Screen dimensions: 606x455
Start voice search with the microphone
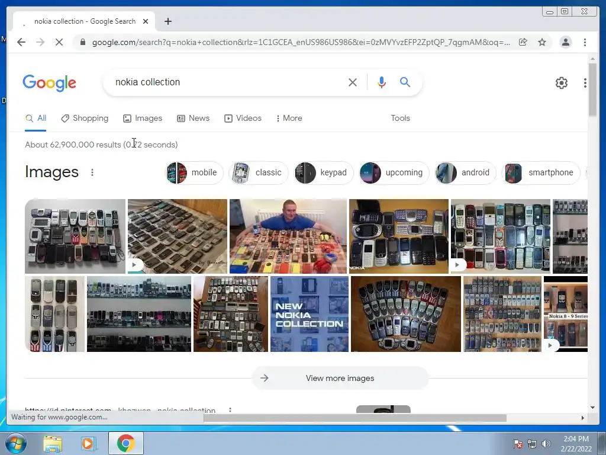(382, 82)
